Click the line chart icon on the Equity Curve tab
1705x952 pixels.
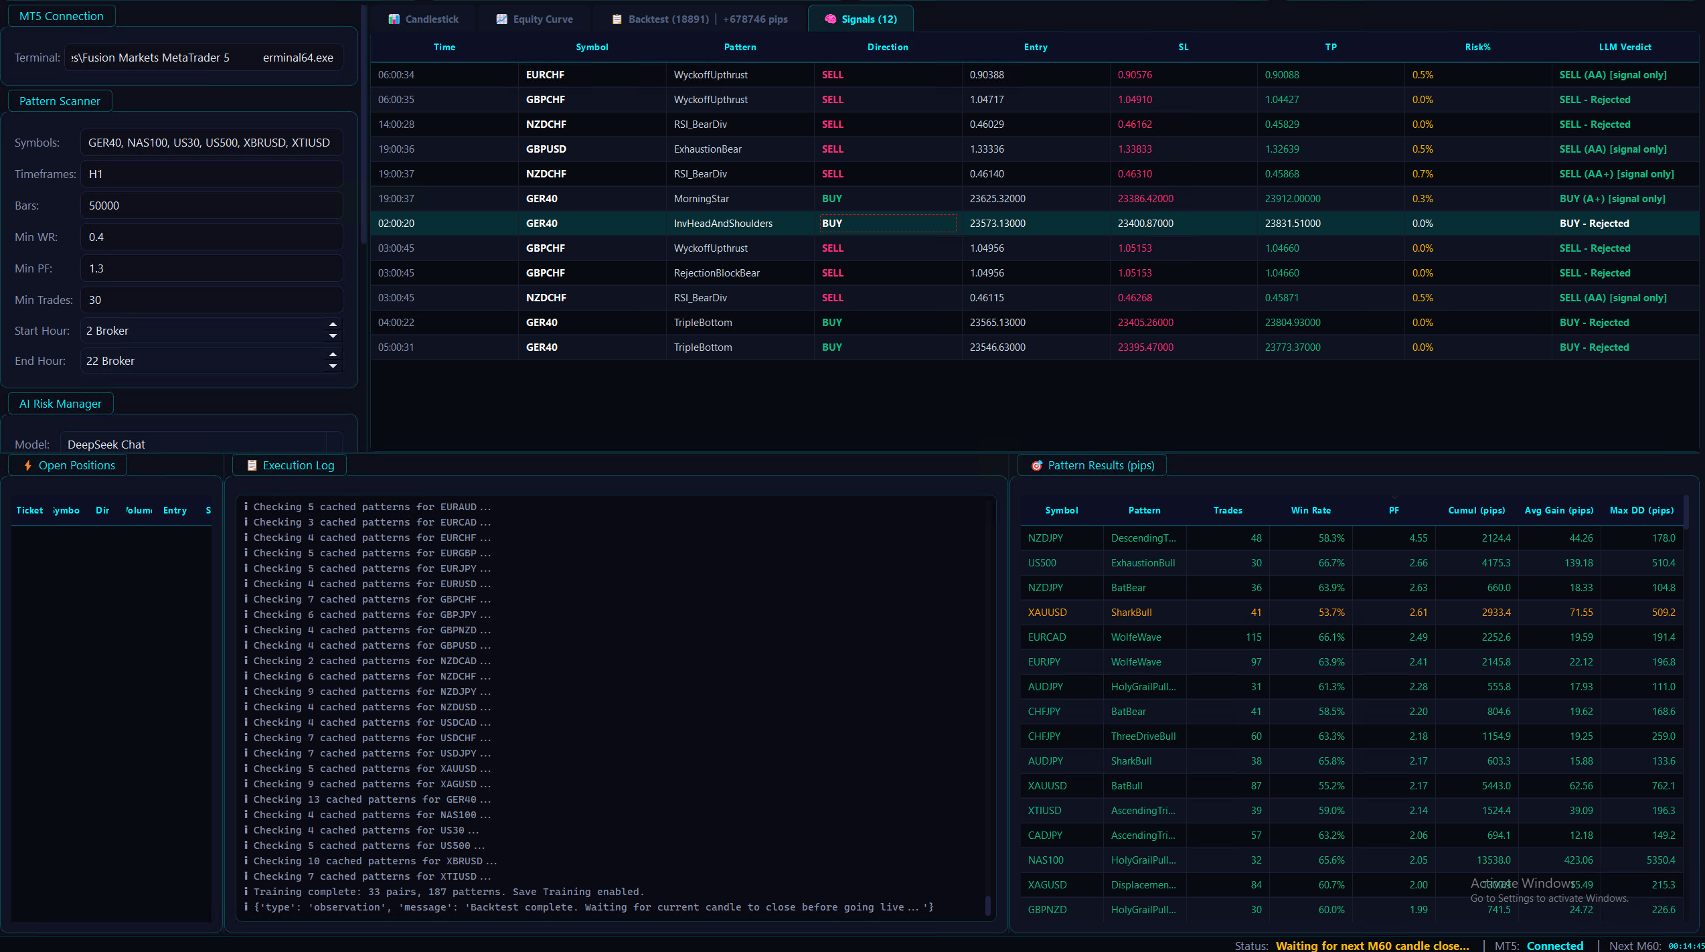tap(501, 19)
